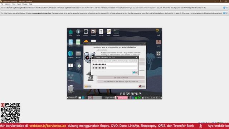The height and width of the screenshot is (129, 229).
Task: Open the VirtualBox Input menu
Action: 19,4
